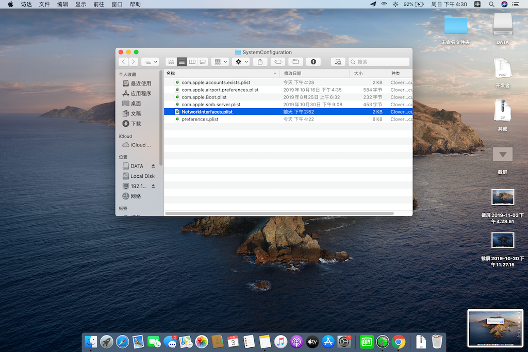Open the Share icon in the toolbar
The image size is (528, 352).
click(260, 61)
